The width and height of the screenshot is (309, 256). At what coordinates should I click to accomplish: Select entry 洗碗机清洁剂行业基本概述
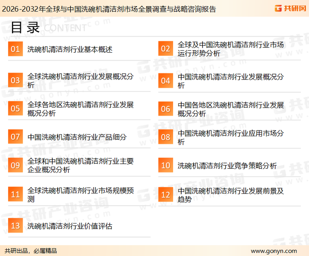(x=70, y=49)
